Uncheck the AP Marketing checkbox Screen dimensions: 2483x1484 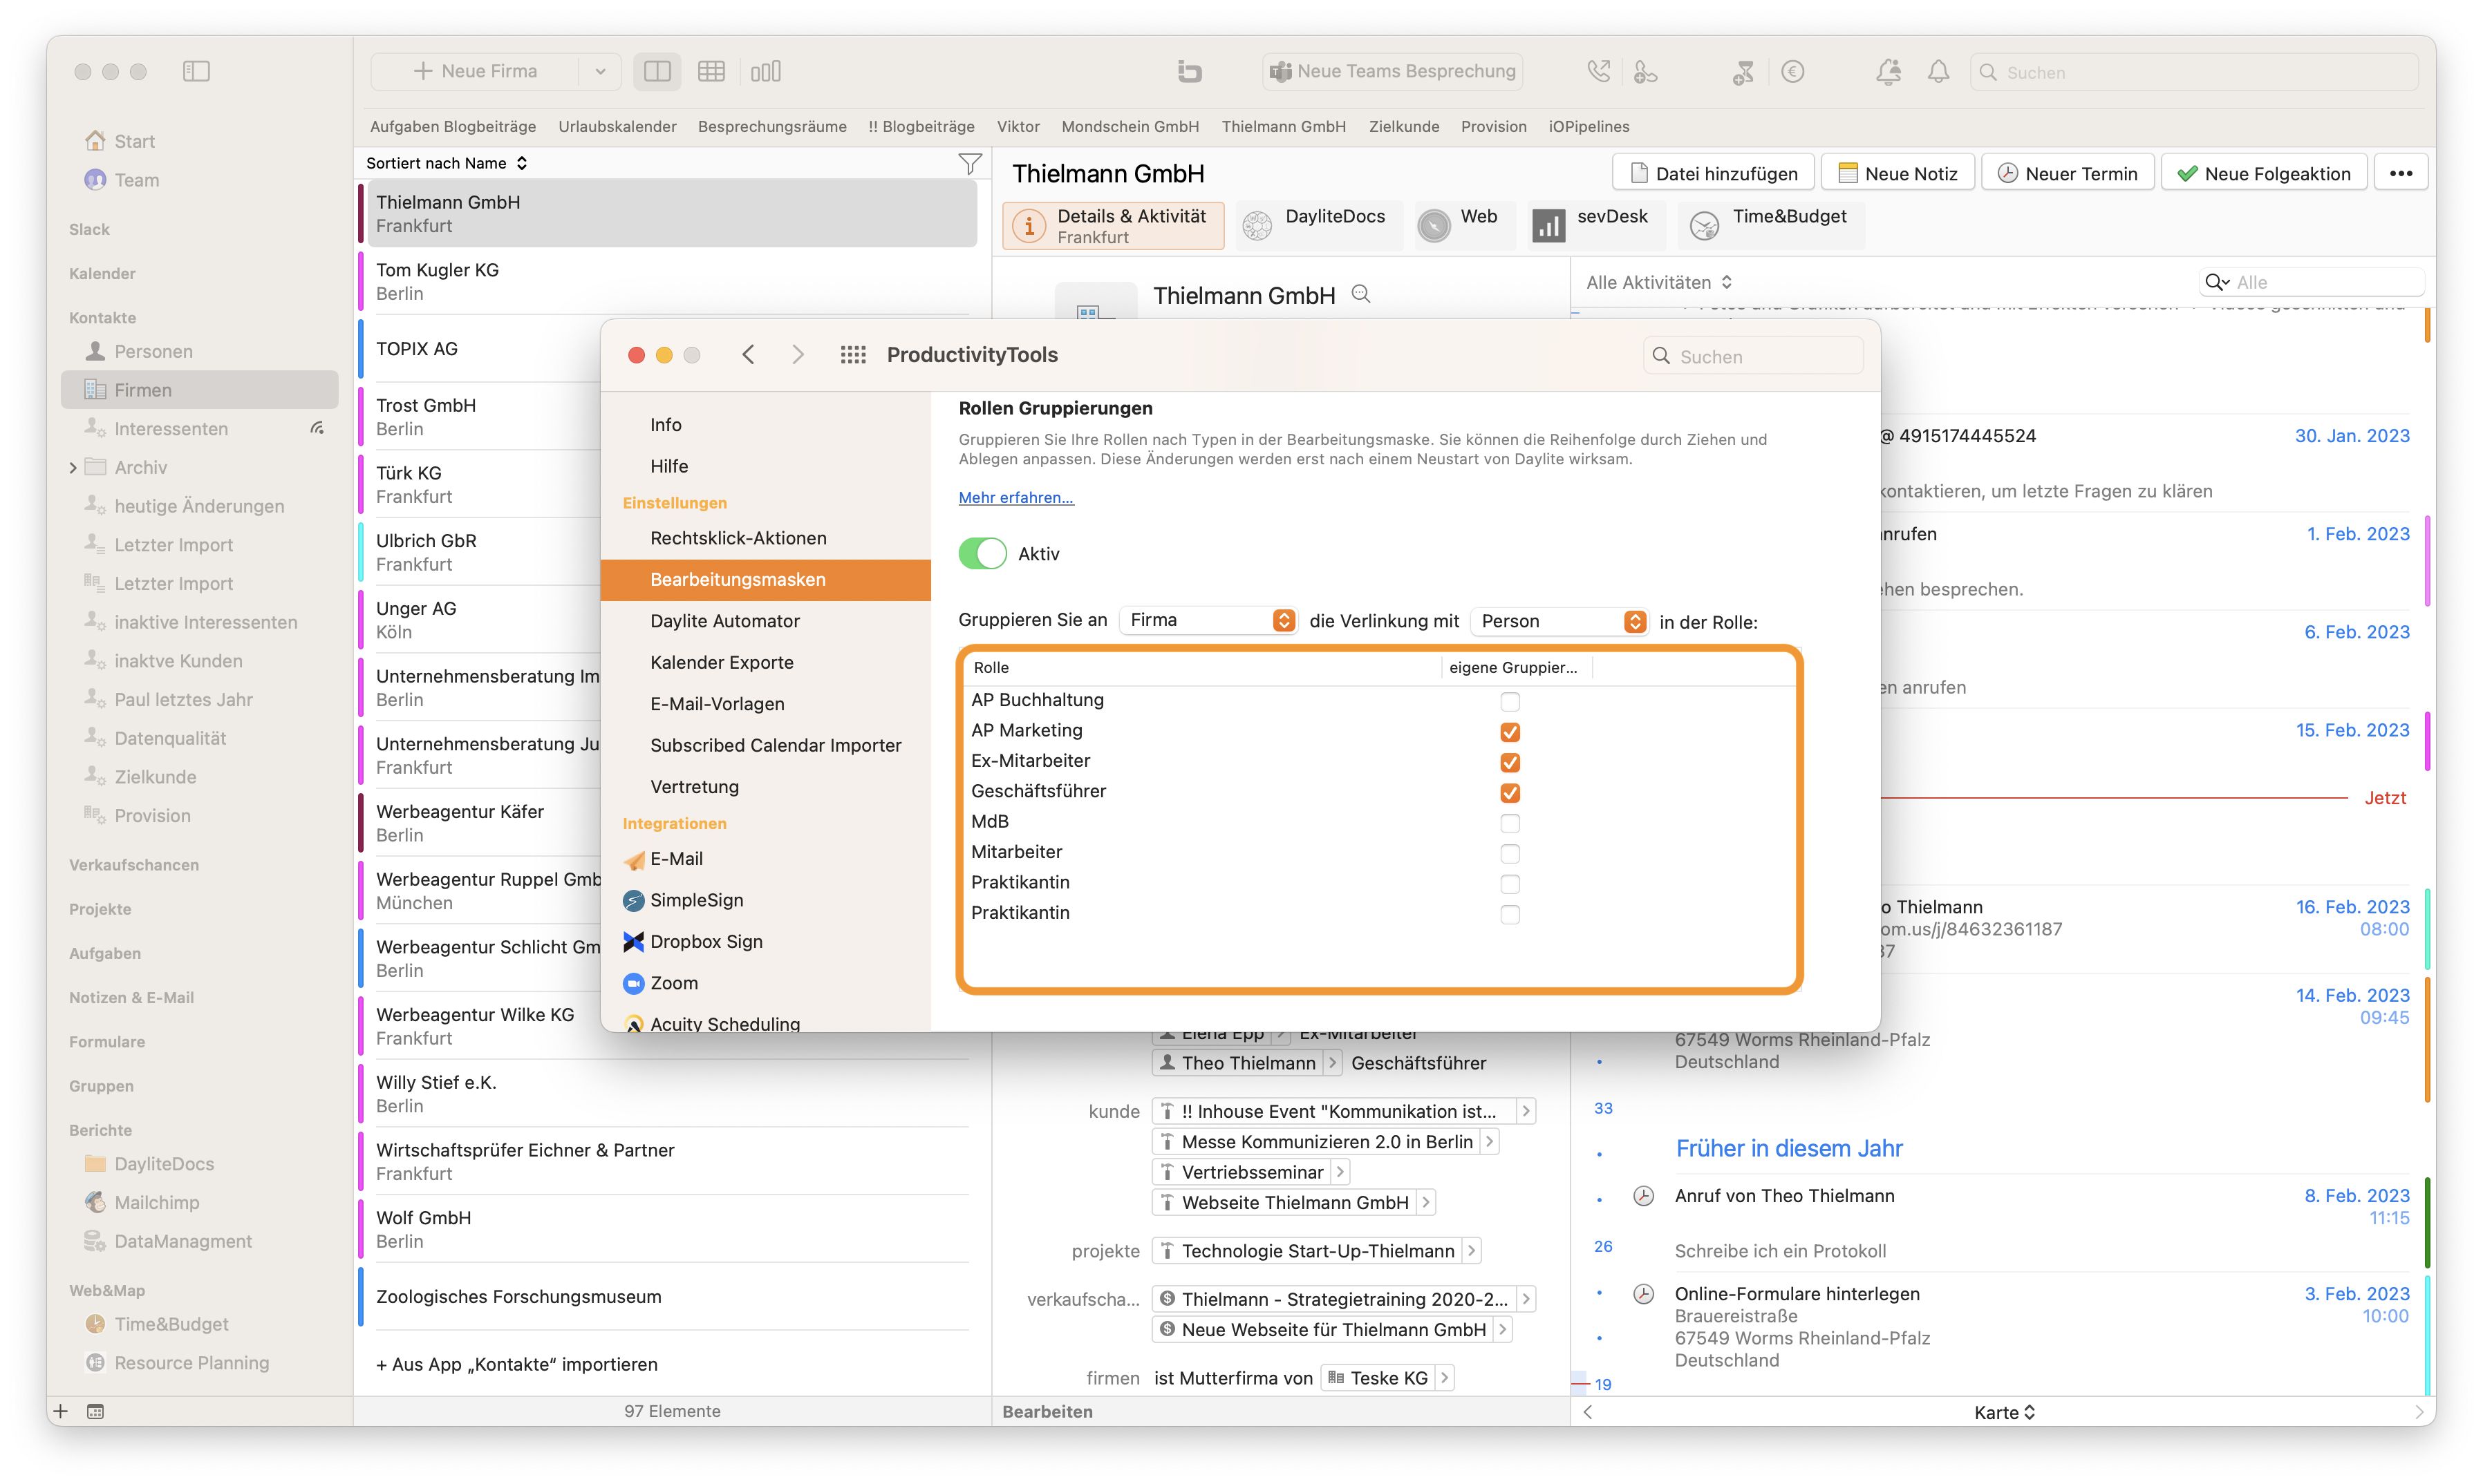pos(1510,732)
